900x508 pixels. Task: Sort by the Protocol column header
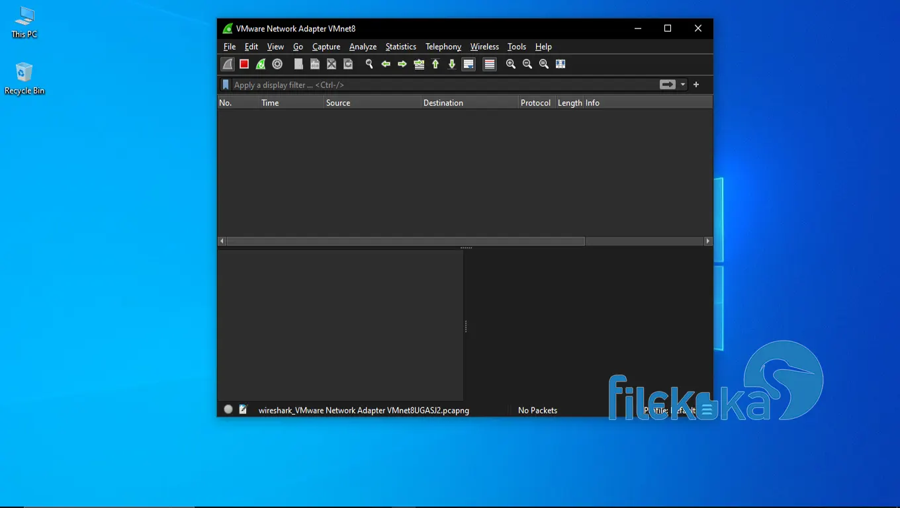(x=537, y=103)
